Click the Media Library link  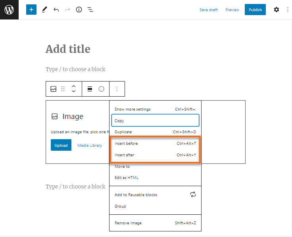90,146
